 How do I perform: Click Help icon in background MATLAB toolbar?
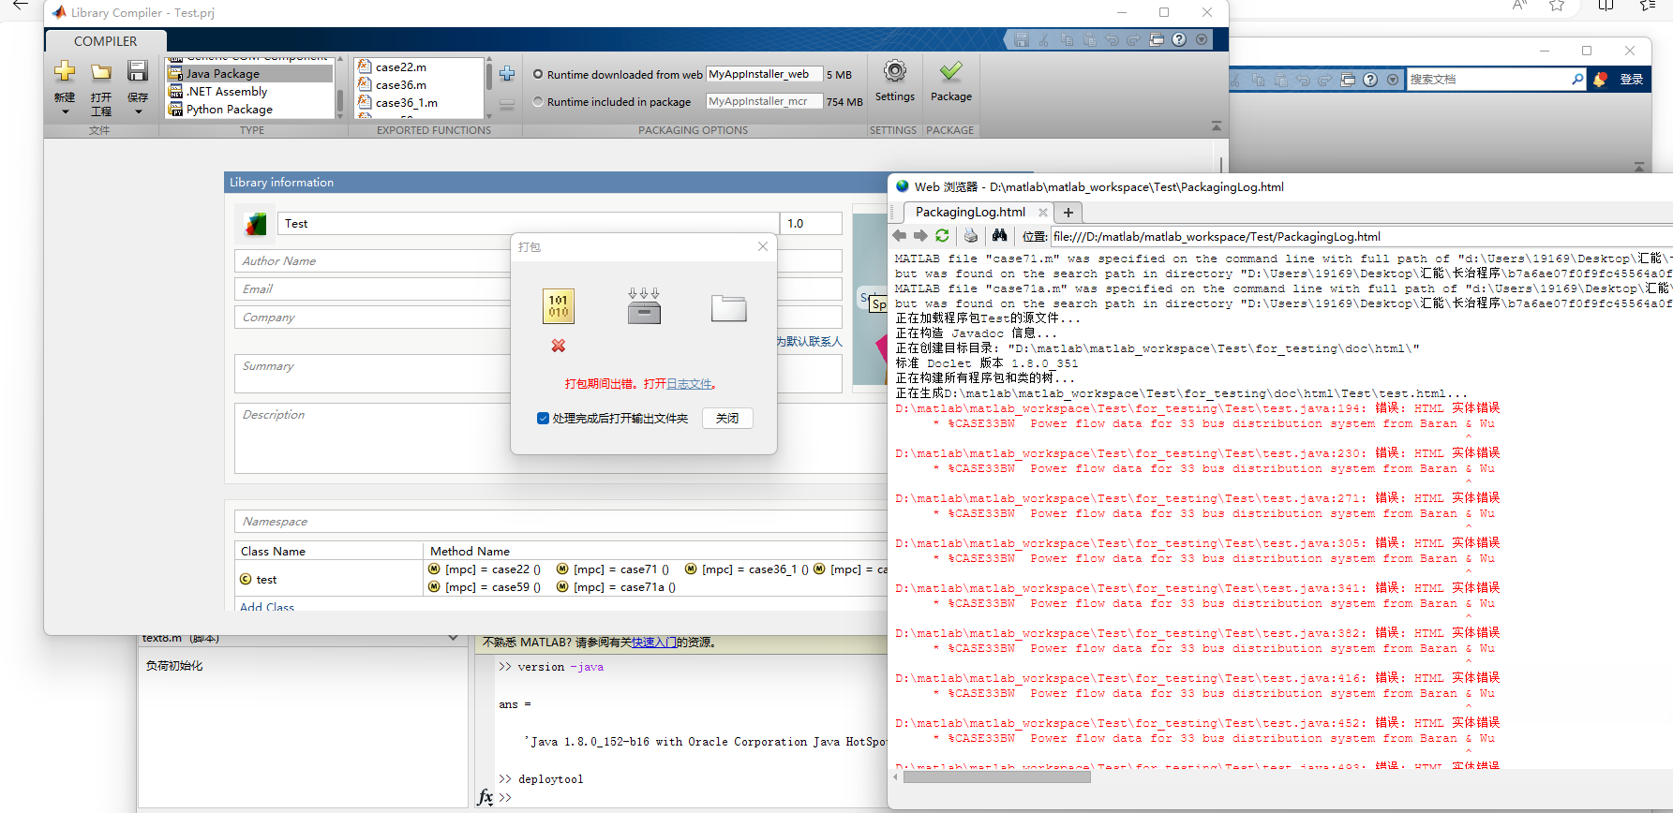[x=1370, y=80]
